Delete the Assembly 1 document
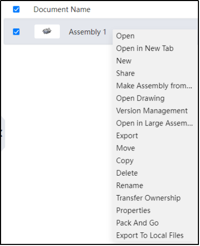The image size is (200, 246). [x=127, y=173]
